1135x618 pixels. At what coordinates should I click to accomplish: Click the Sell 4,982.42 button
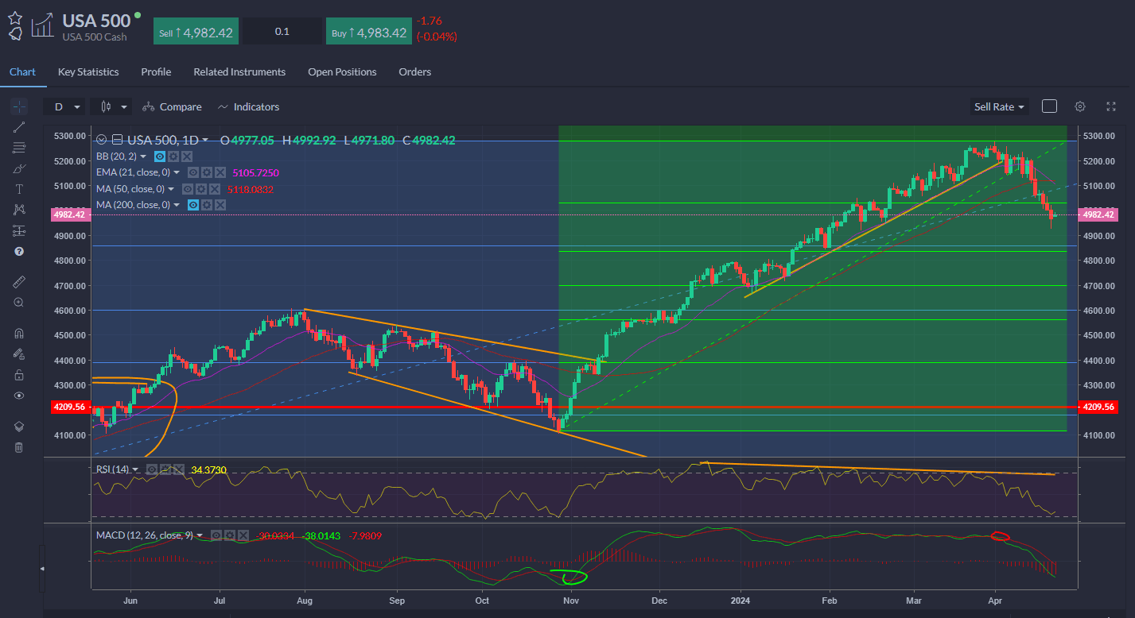[196, 32]
